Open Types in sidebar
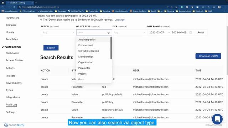The image size is (228, 128). pyautogui.click(x=9, y=90)
